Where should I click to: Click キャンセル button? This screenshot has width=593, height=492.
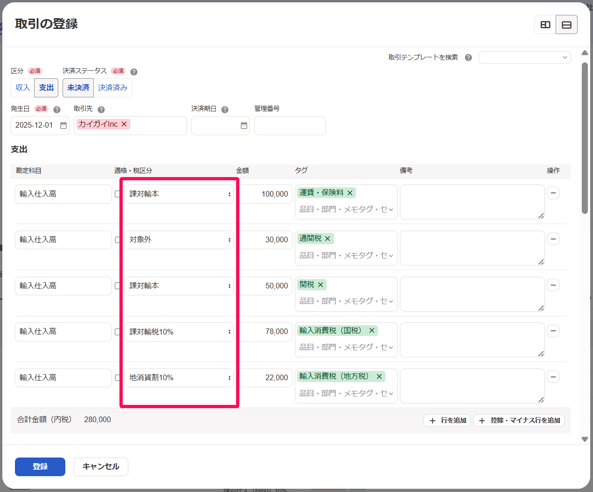(x=101, y=466)
